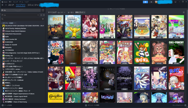The height and width of the screenshot is (108, 188).
Task: Click the library search input field
Action: click(x=21, y=19)
